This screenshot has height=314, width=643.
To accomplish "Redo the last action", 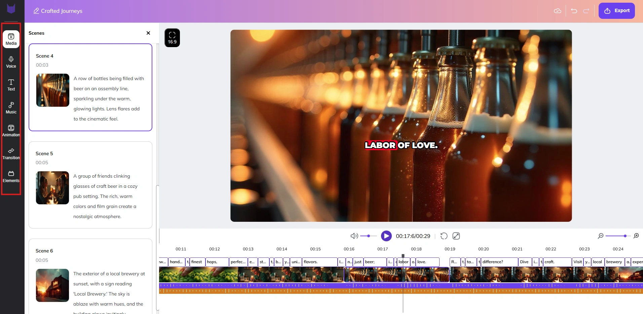I will (x=586, y=11).
